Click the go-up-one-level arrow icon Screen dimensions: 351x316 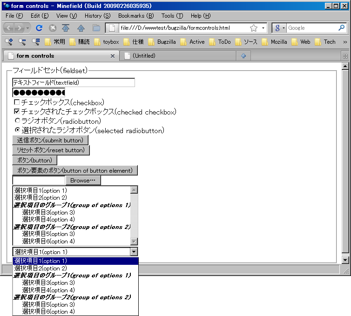point(81,28)
